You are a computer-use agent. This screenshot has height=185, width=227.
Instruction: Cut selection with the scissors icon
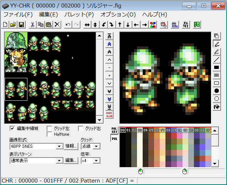coord(33,25)
